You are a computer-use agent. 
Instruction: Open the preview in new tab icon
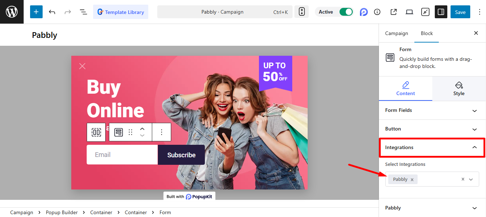pyautogui.click(x=394, y=12)
